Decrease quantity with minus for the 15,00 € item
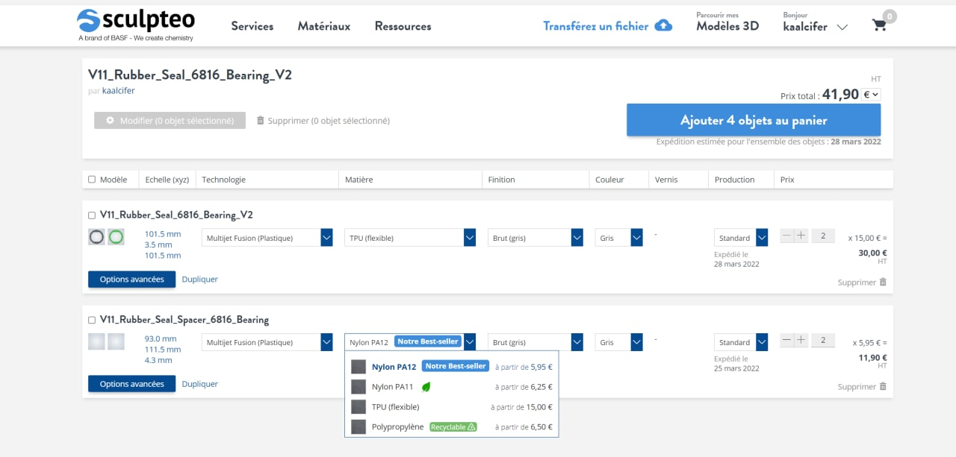The height and width of the screenshot is (457, 956). tap(786, 236)
